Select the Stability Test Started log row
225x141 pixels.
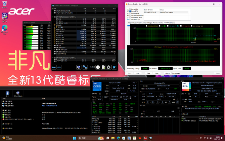[x=166, y=12]
